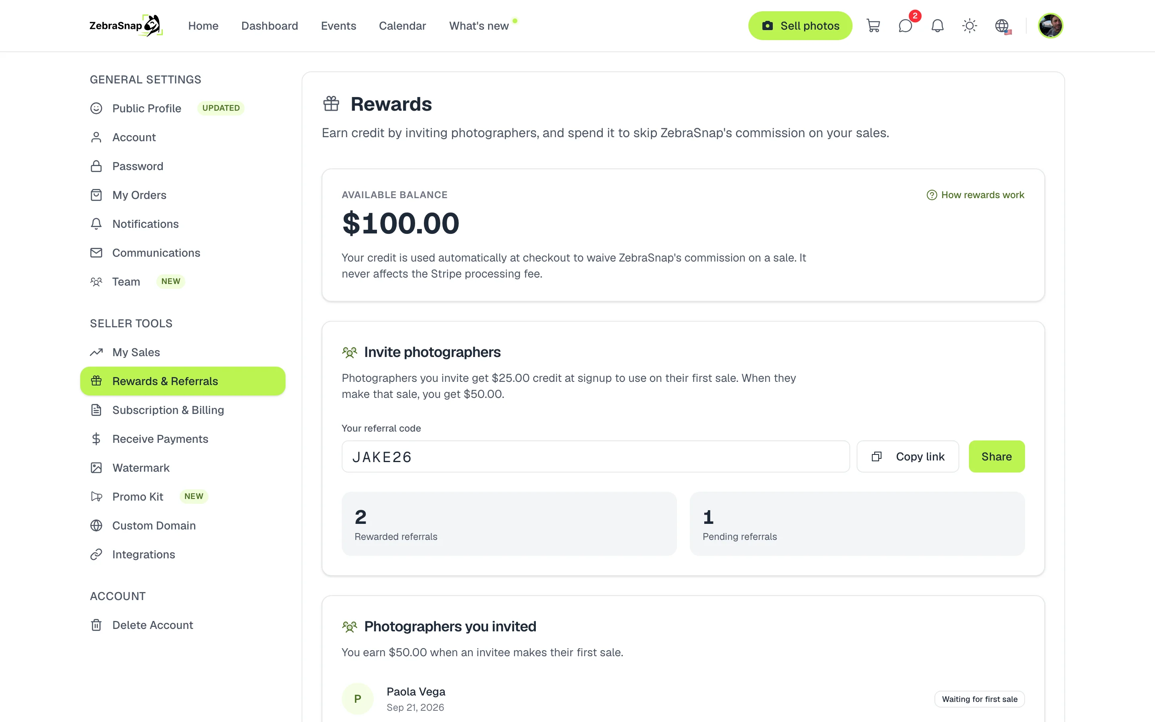Toggle light/dark theme sun icon
Image resolution: width=1155 pixels, height=722 pixels.
click(969, 26)
